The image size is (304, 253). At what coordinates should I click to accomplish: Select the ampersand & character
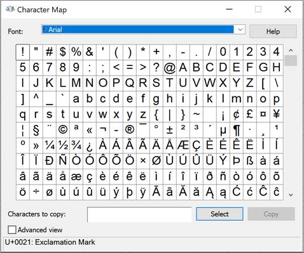tap(90, 52)
